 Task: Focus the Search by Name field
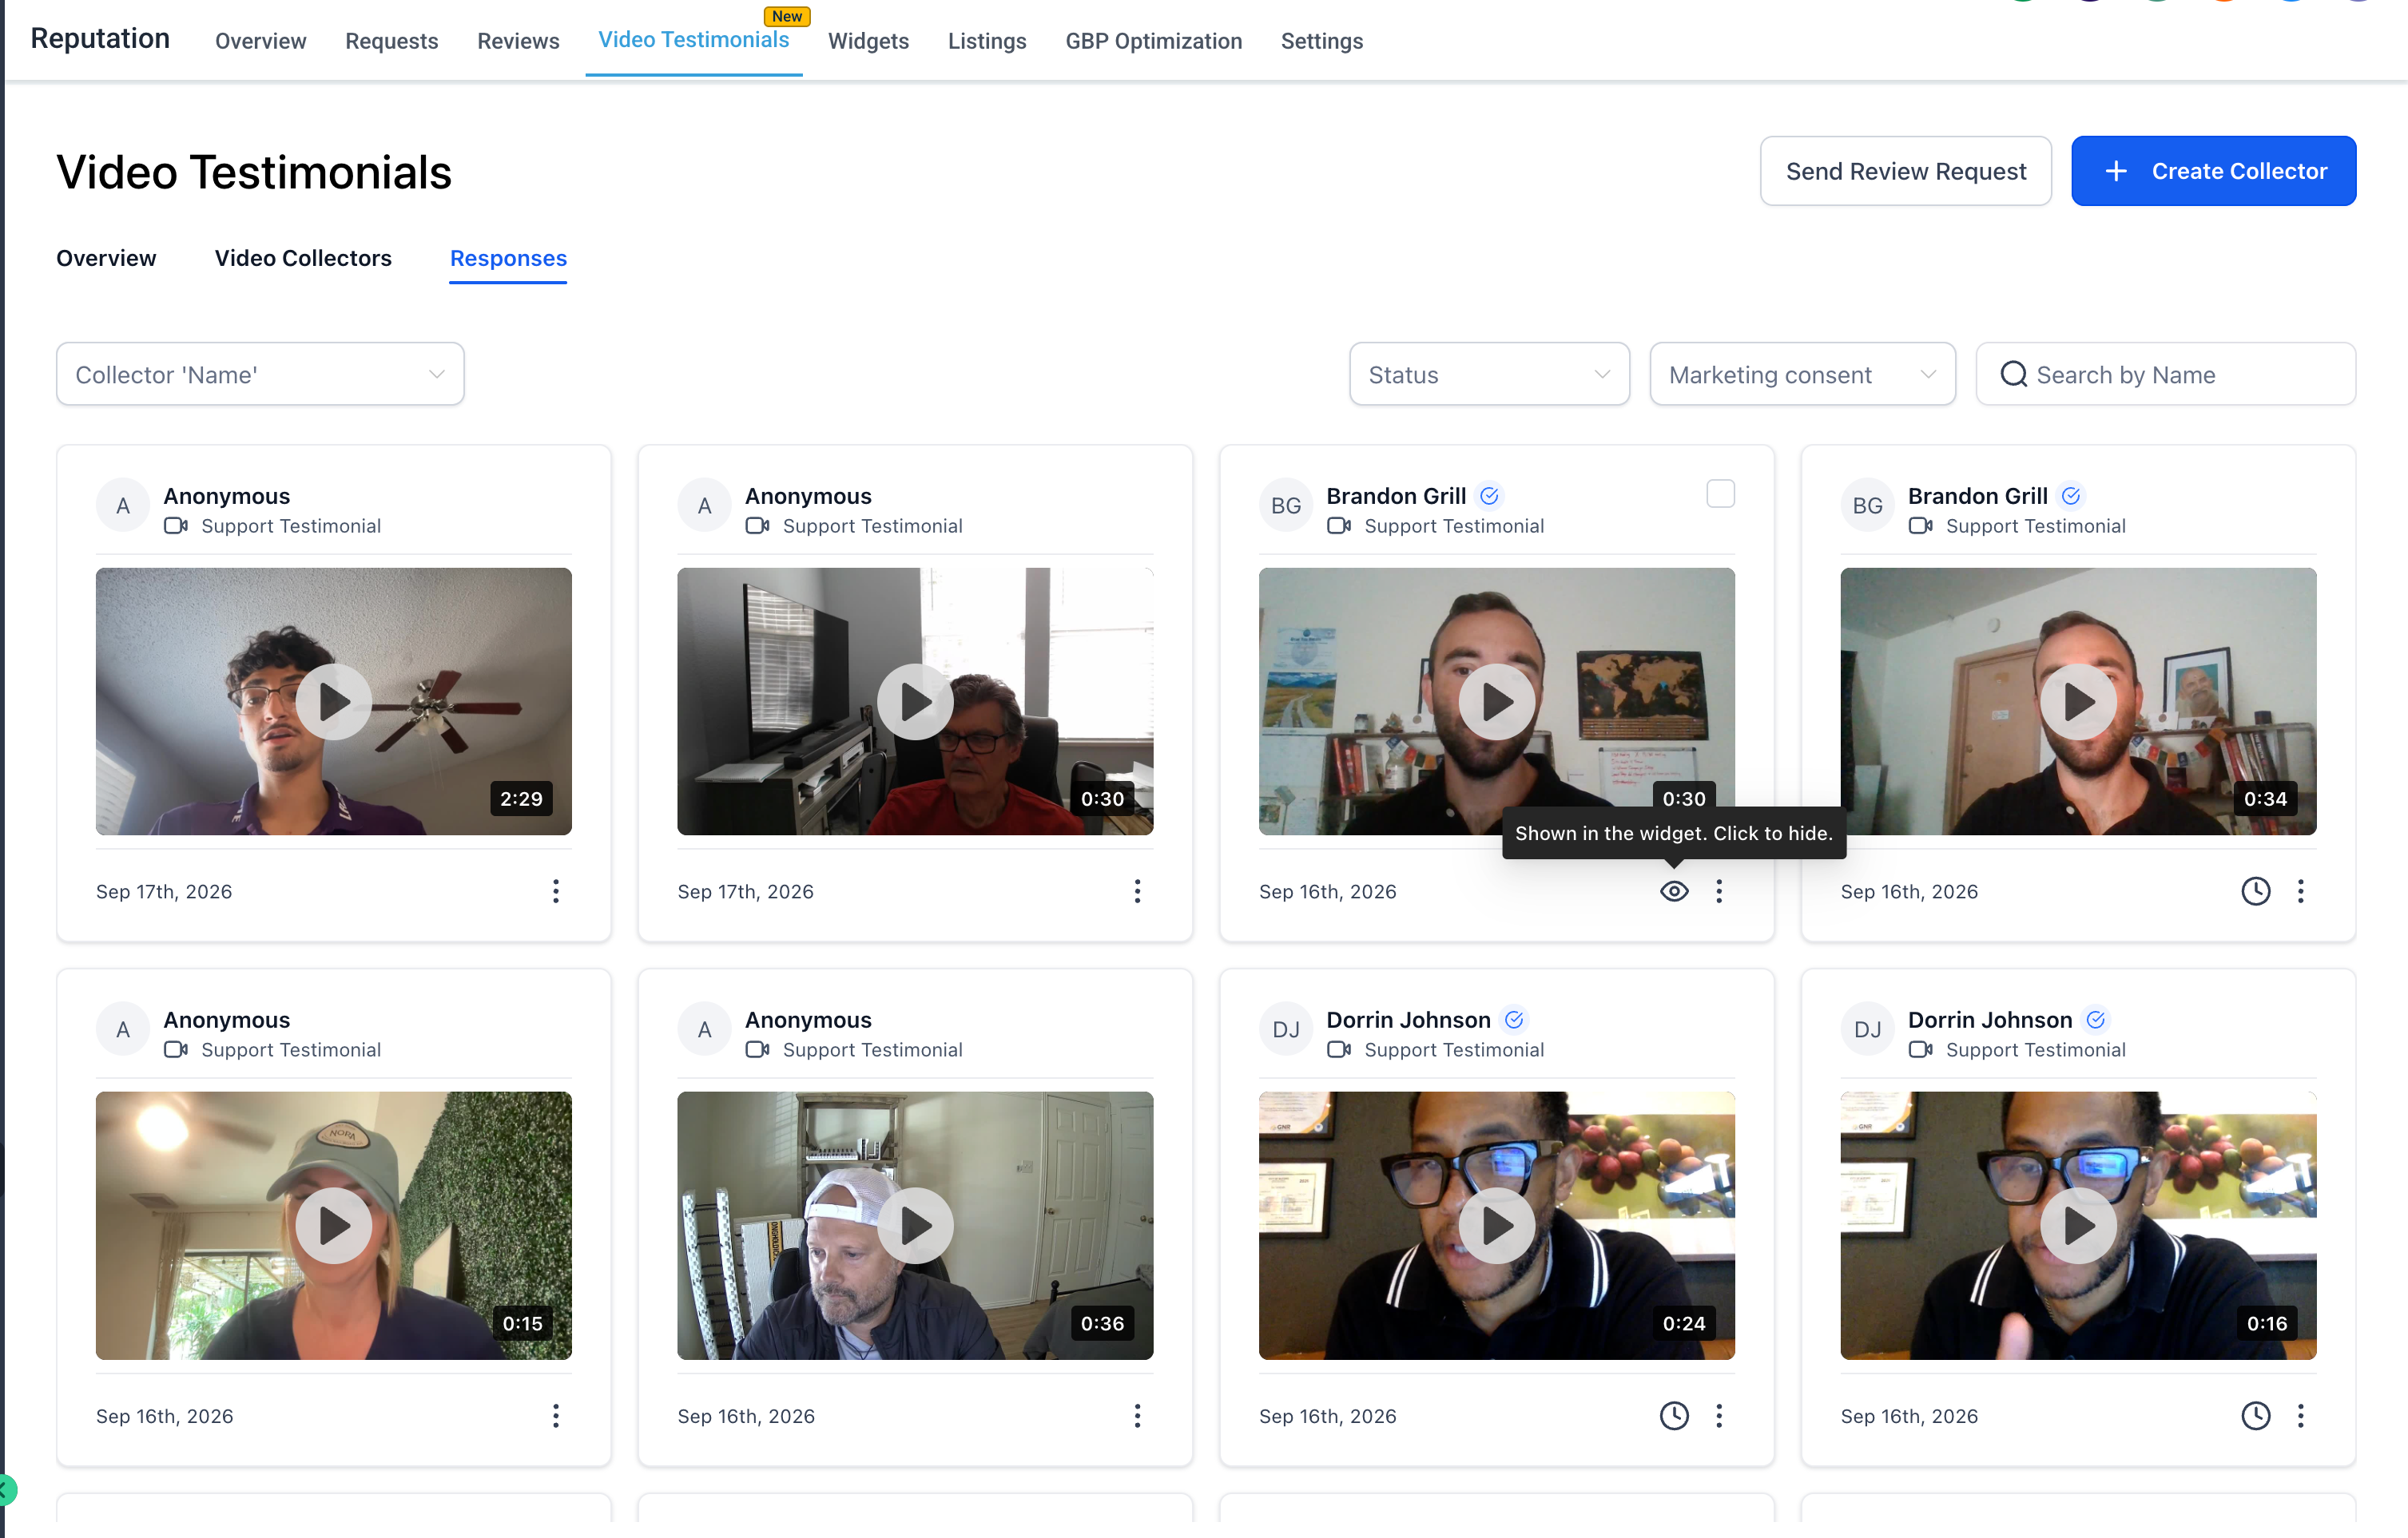(2165, 374)
